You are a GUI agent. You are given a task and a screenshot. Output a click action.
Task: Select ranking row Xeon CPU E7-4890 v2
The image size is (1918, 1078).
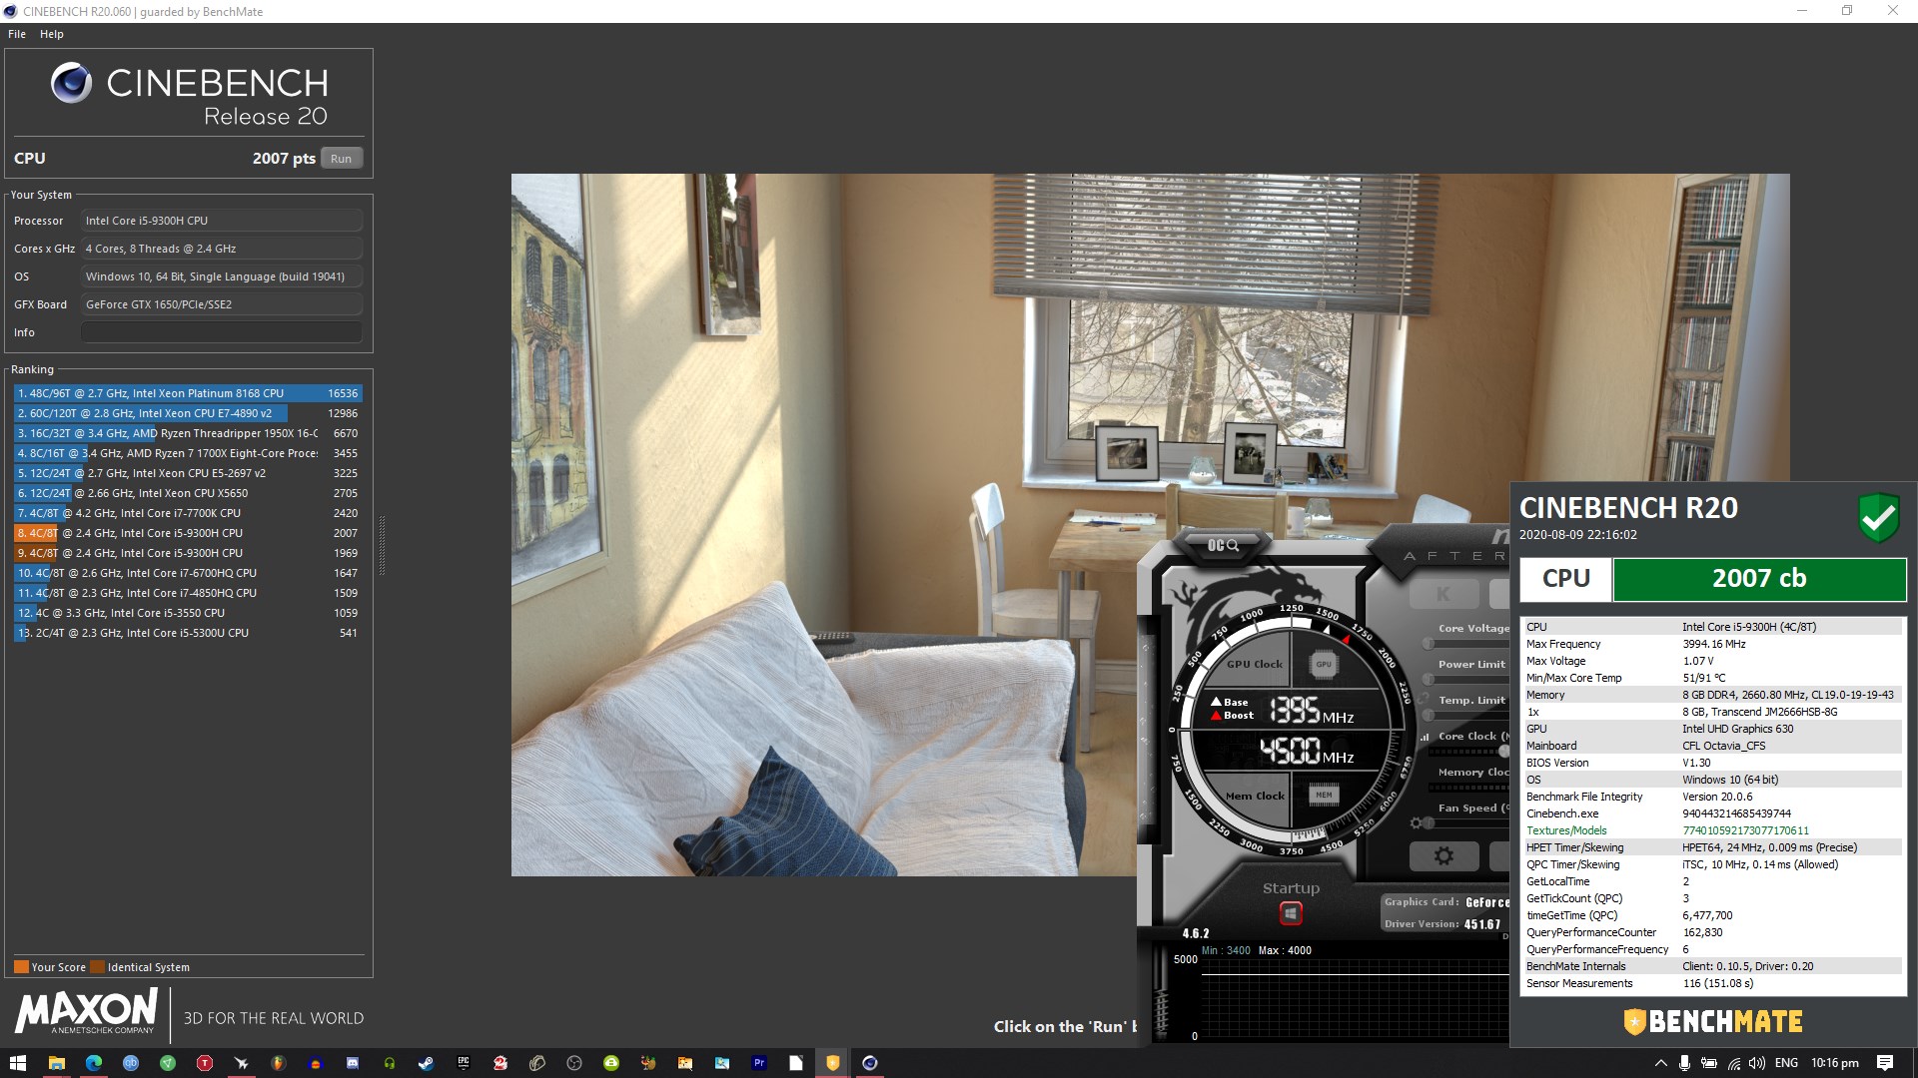point(188,413)
